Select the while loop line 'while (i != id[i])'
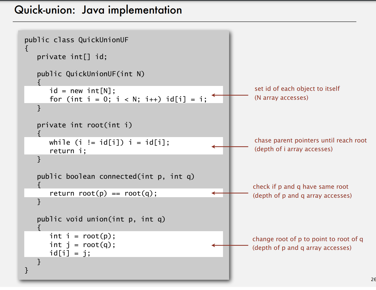376x290 pixels. click(109, 142)
